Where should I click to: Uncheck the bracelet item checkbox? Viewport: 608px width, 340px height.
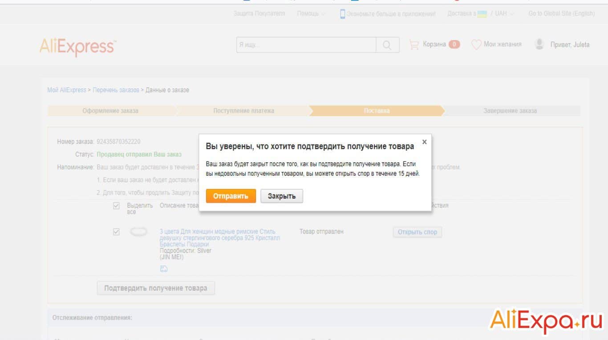tap(116, 232)
